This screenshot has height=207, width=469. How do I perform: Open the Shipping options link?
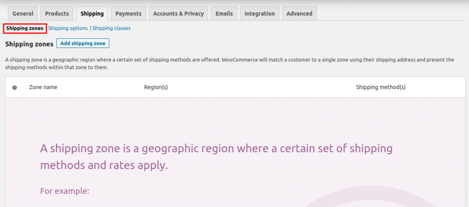point(68,28)
